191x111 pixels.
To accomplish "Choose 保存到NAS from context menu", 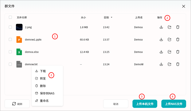I will pyautogui.click(x=47, y=93).
